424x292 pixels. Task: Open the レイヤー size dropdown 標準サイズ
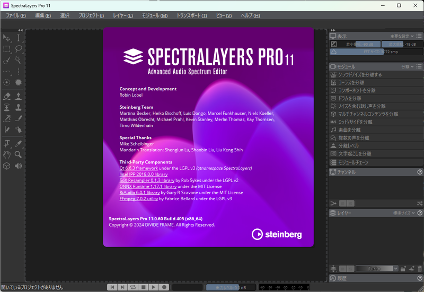[x=404, y=213]
